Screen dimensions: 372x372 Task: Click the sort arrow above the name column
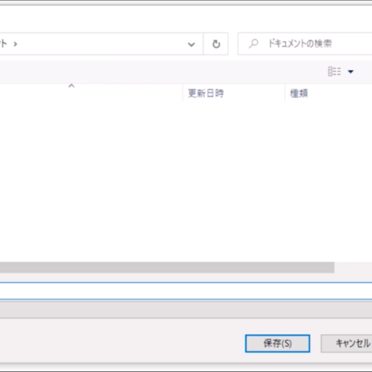pyautogui.click(x=71, y=86)
